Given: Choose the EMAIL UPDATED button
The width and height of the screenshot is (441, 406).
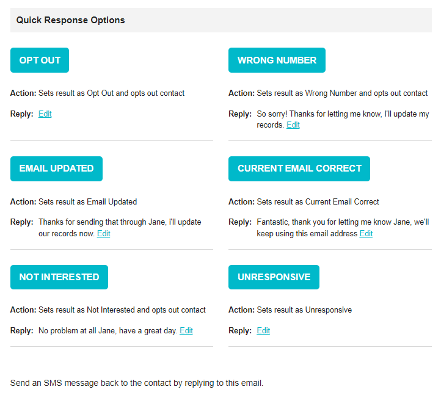Looking at the screenshot, I should pos(56,169).
